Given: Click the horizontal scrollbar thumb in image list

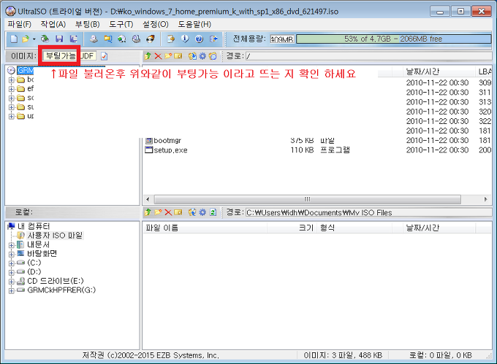Looking at the screenshot, I should tap(307, 199).
